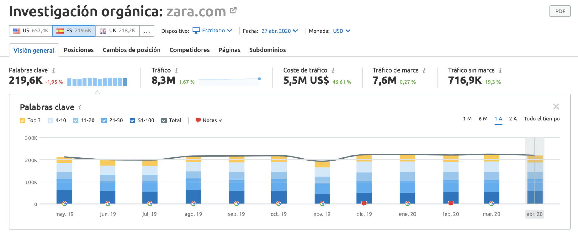Close the Palabras clave chart panel
Viewport: 578px width, 234px height.
pos(556,107)
